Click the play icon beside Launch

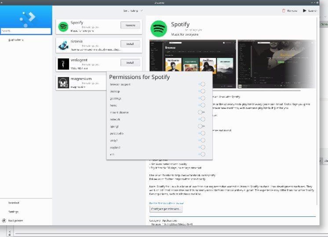[305, 11]
